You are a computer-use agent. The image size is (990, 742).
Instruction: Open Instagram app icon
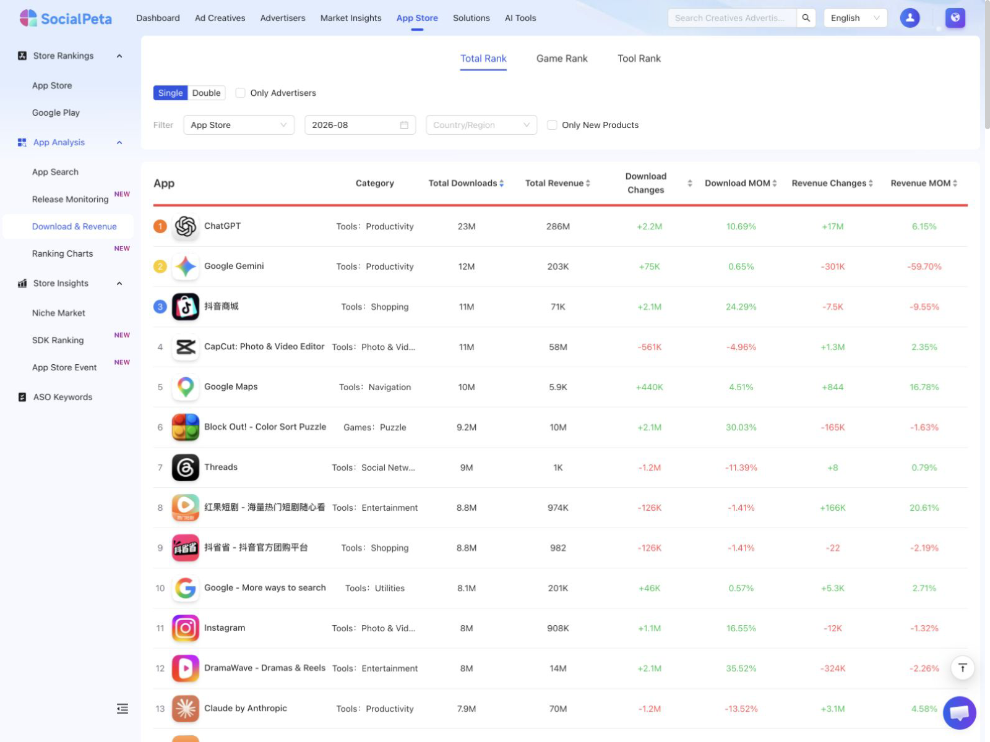(186, 628)
